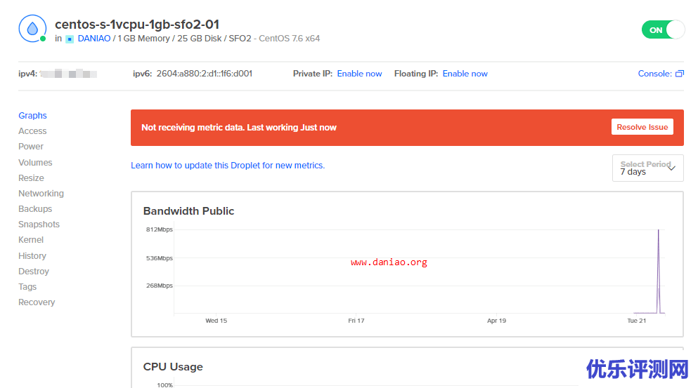Open the Graphs section
The height and width of the screenshot is (388, 698).
(x=32, y=116)
